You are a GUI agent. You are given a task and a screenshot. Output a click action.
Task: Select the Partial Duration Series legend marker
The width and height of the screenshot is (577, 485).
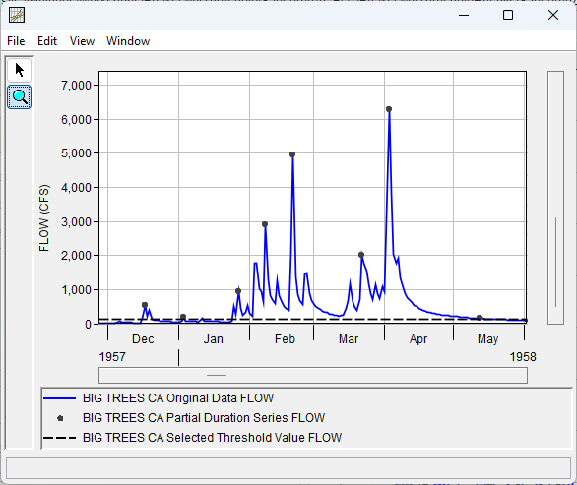pos(60,418)
